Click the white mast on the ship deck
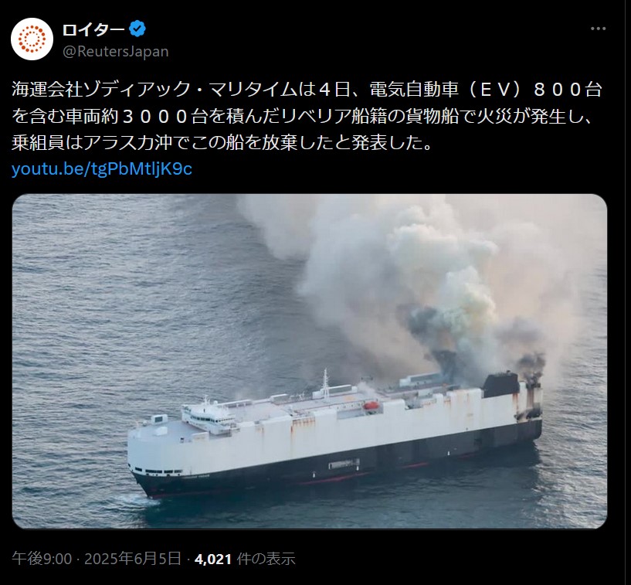 tap(325, 384)
